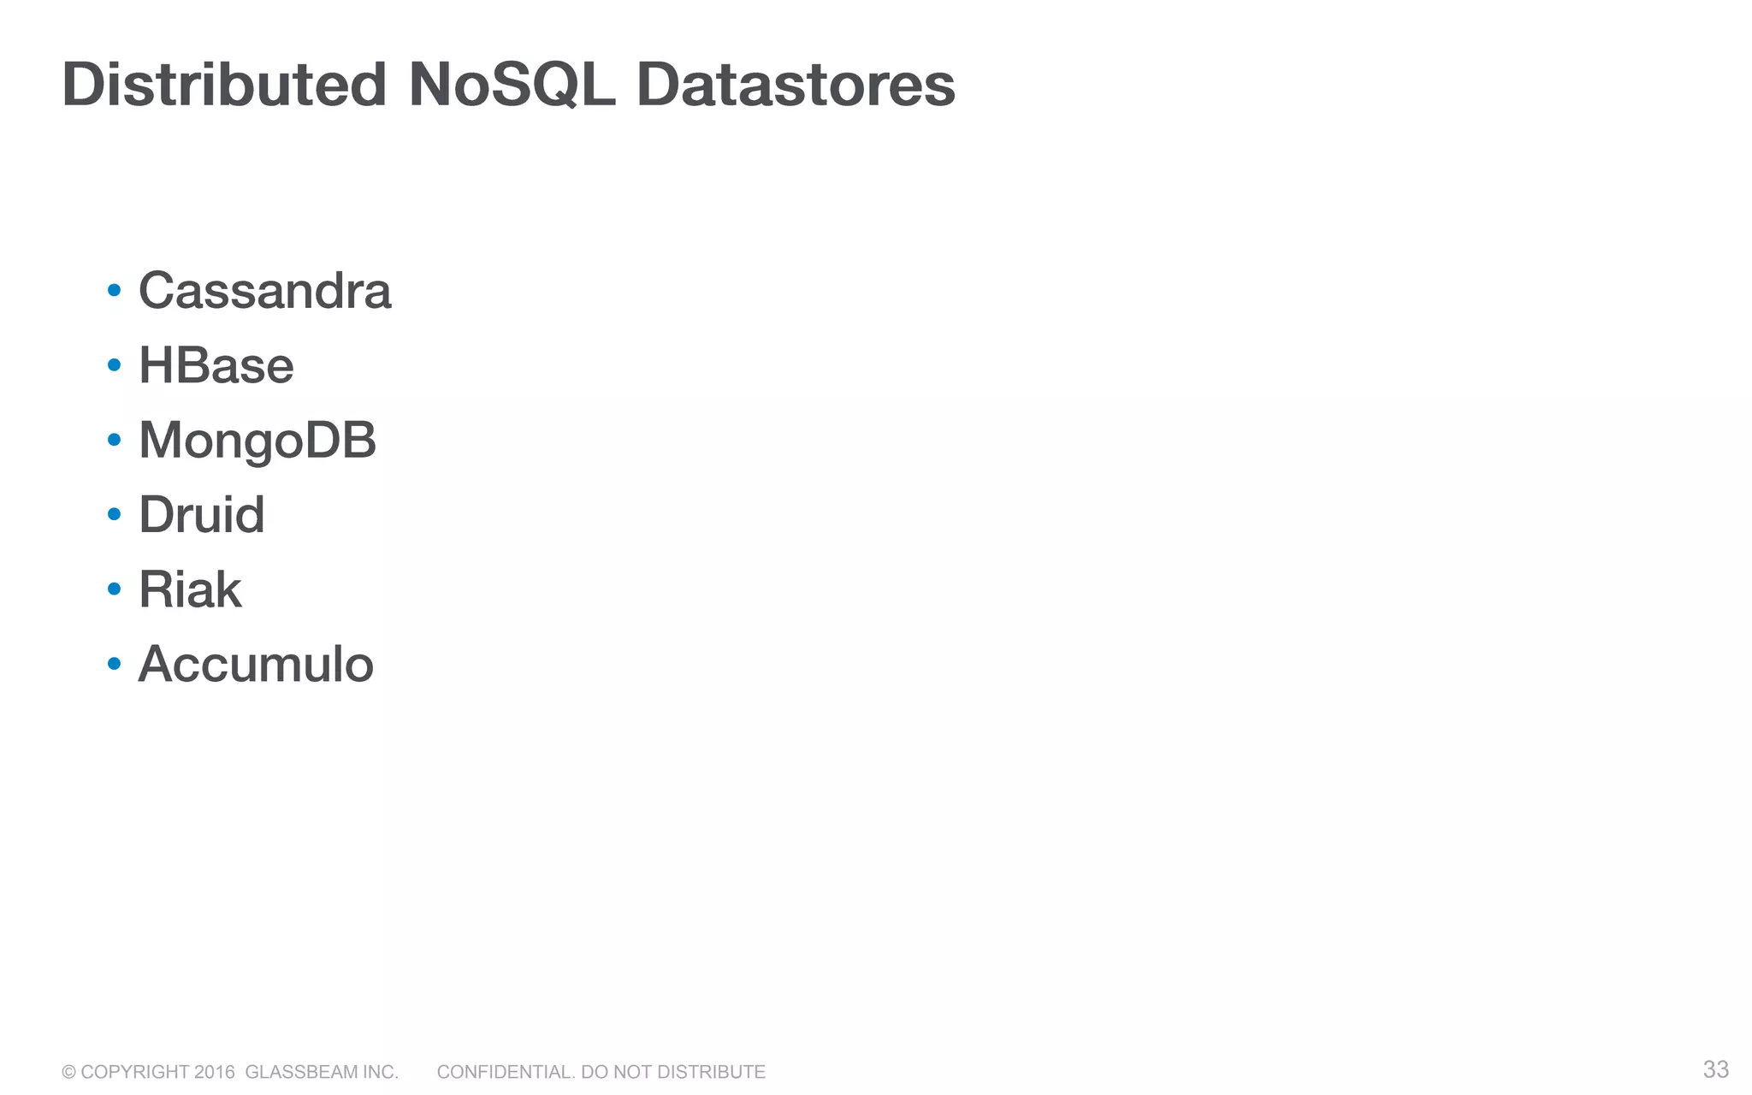The height and width of the screenshot is (1095, 1752).
Task: Click the word Datastores in the title
Action: click(x=796, y=86)
